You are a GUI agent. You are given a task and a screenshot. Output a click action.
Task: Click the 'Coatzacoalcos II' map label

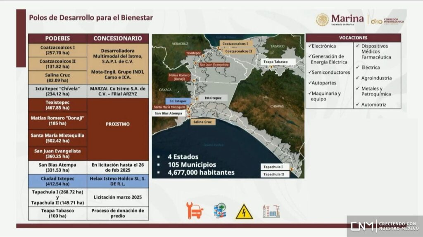click(x=238, y=51)
